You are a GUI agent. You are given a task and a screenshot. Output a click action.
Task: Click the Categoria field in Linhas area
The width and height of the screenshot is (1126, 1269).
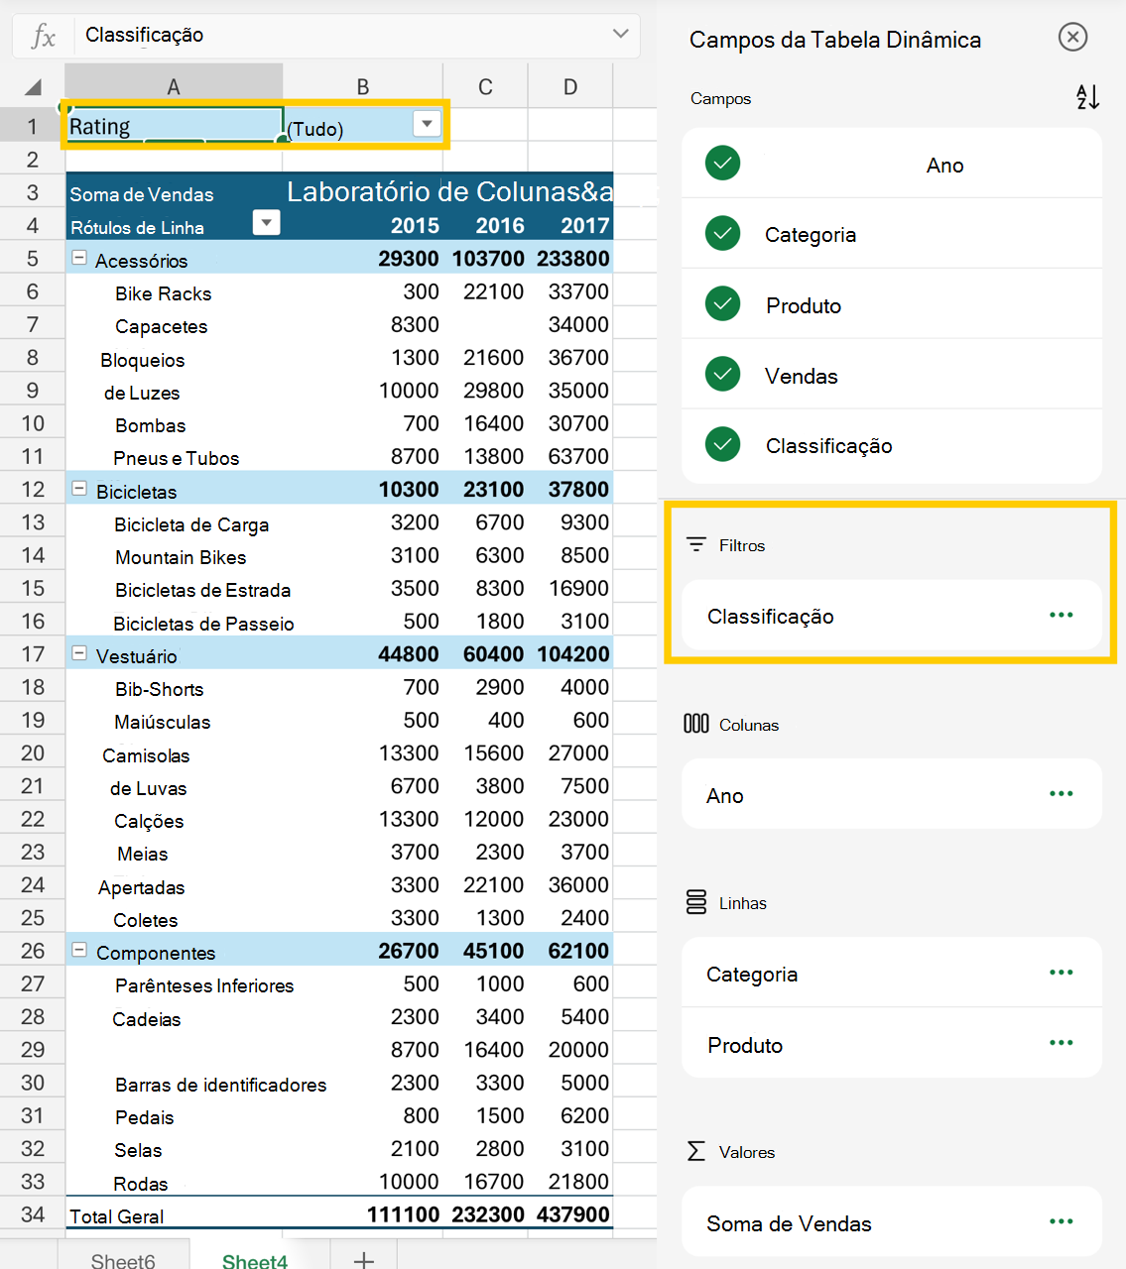coord(892,973)
